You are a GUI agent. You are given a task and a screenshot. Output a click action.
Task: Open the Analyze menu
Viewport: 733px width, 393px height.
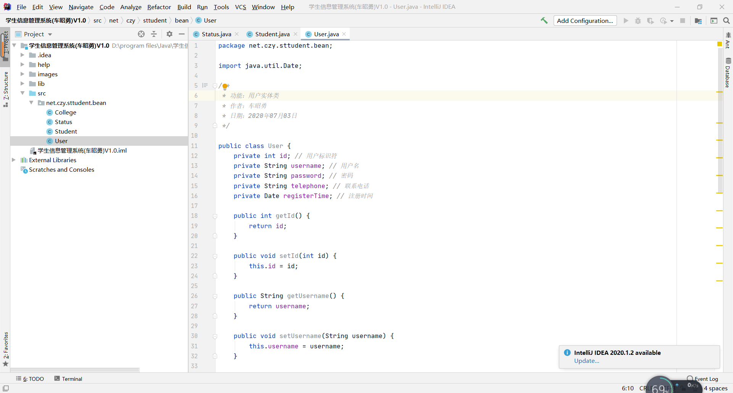point(131,7)
